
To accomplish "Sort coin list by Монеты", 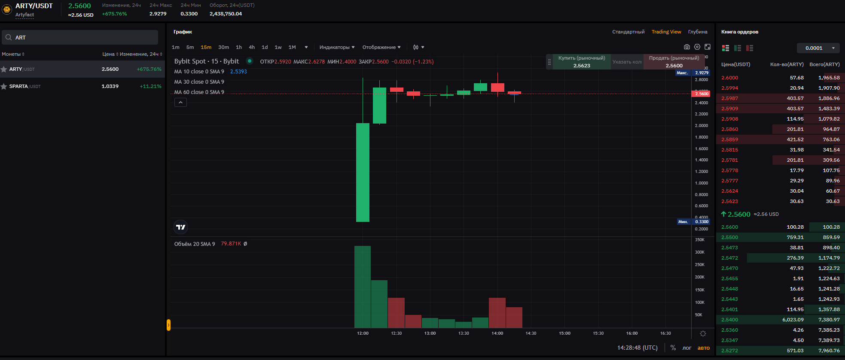I will [13, 54].
